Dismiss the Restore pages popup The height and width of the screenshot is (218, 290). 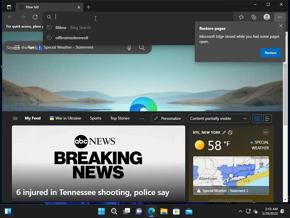pos(281,26)
